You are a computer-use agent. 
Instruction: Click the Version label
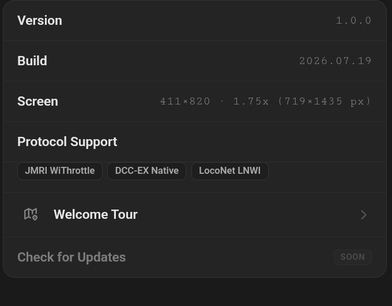[40, 20]
